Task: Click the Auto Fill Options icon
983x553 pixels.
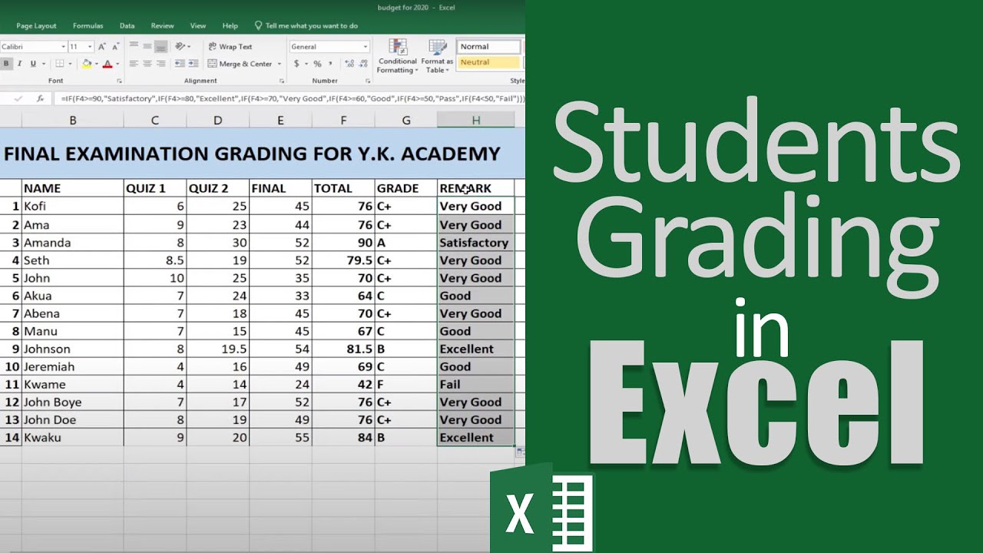Action: click(x=521, y=452)
